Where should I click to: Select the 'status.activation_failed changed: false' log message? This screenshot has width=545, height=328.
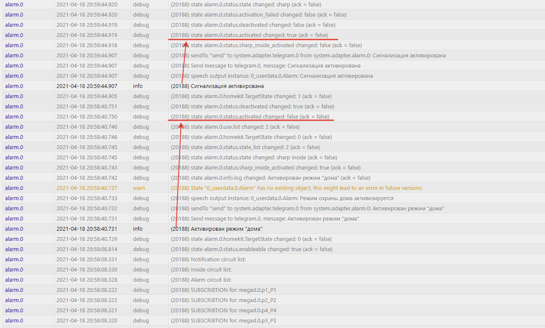coord(258,14)
